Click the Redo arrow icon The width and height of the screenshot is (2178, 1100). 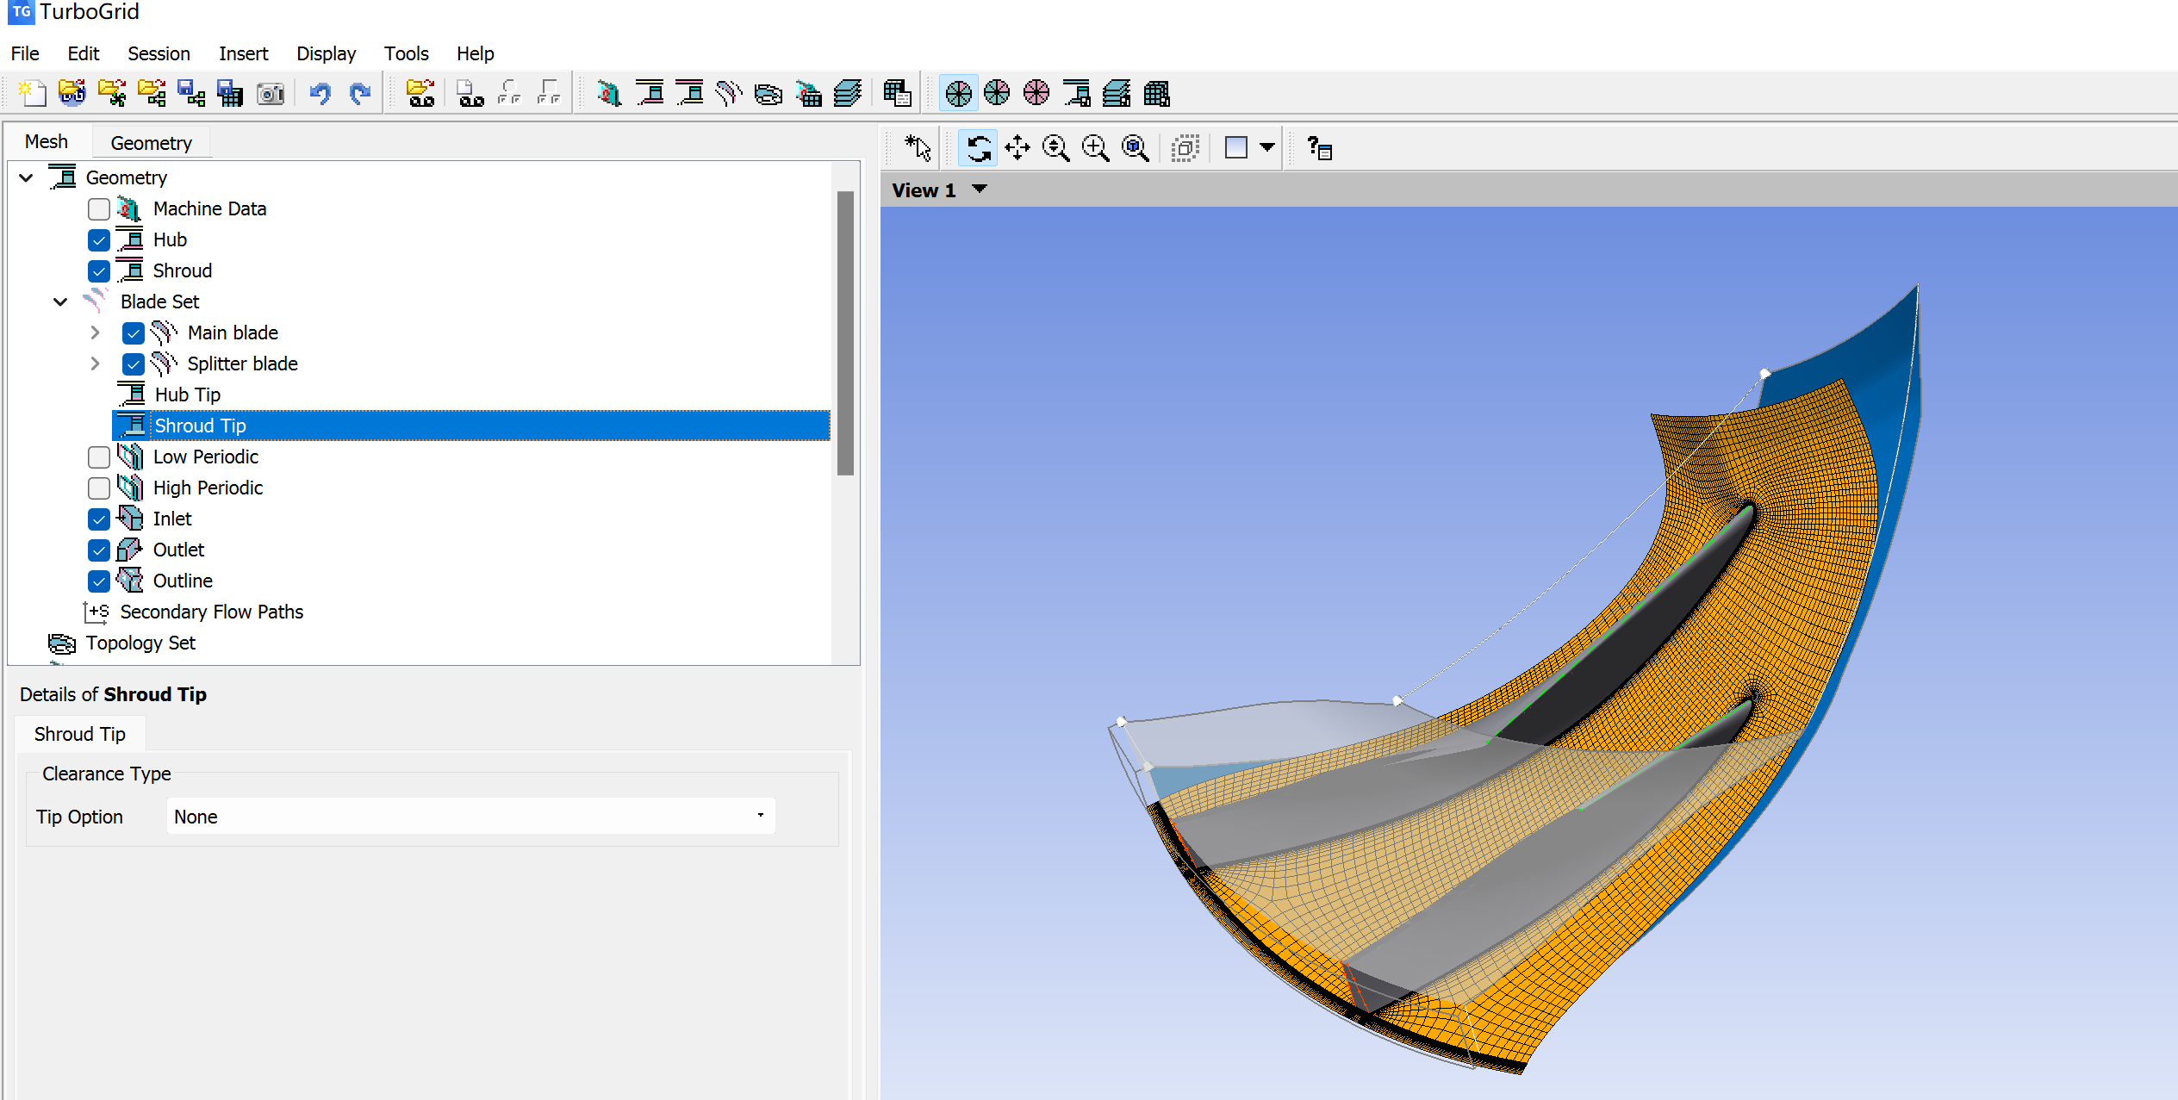[x=360, y=93]
